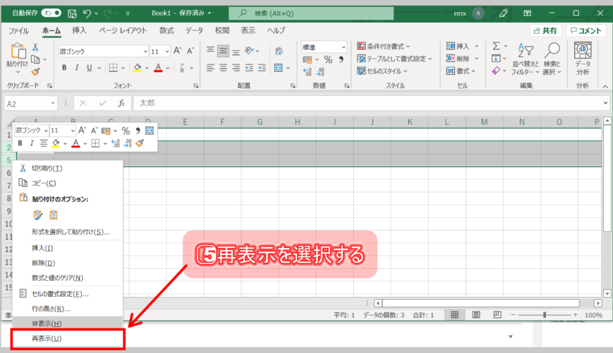Screen dimensions: 613x353
Task: Switch to the 挿入 ribbon tab
Action: pyautogui.click(x=79, y=30)
